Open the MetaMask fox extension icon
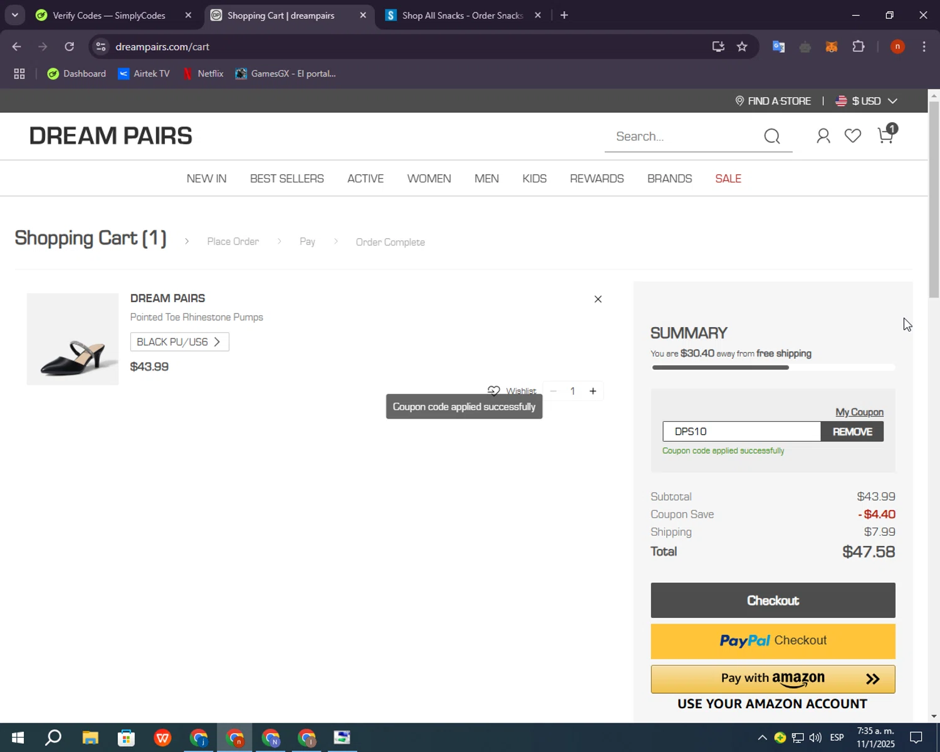940x752 pixels. 832,47
